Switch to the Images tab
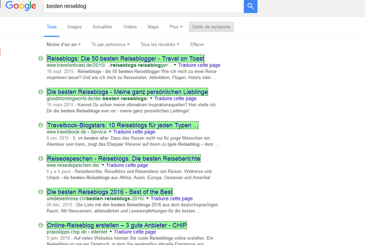The height and width of the screenshot is (245, 365). click(74, 27)
